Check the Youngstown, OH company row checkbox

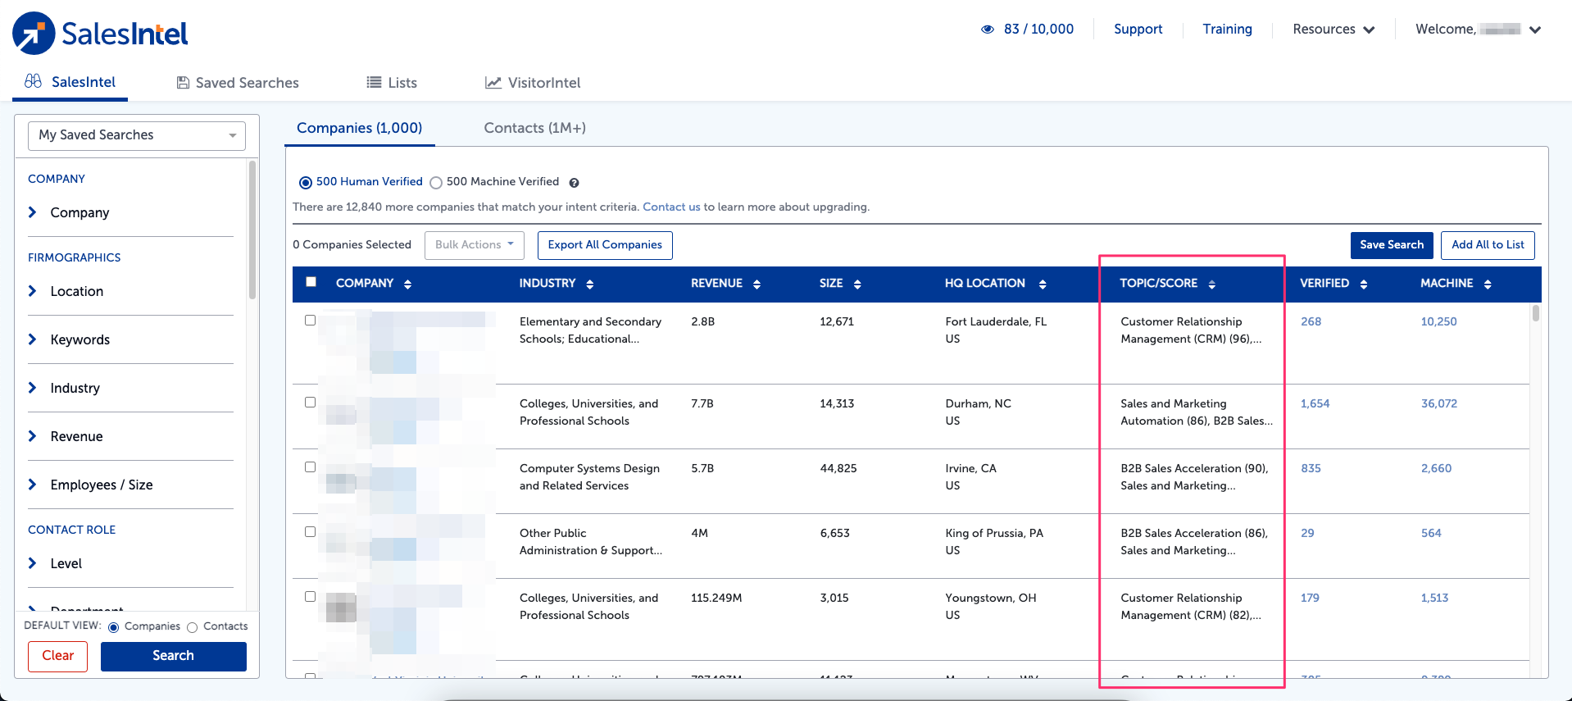coord(310,597)
